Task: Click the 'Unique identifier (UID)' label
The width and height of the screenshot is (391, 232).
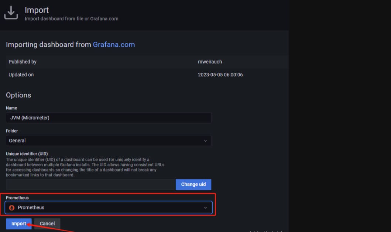Action: [27, 154]
